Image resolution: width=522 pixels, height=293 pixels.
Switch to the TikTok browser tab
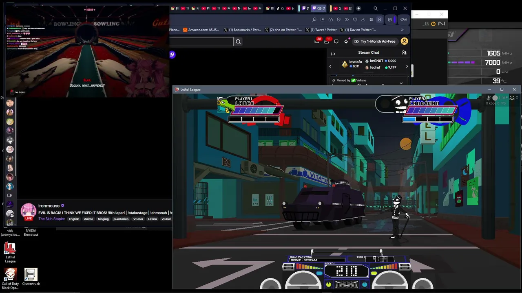[280, 8]
